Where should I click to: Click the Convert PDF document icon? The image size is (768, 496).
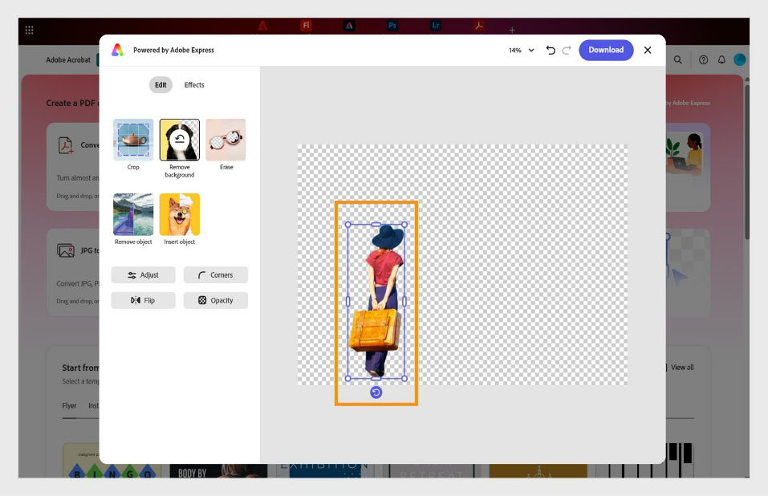coord(66,145)
